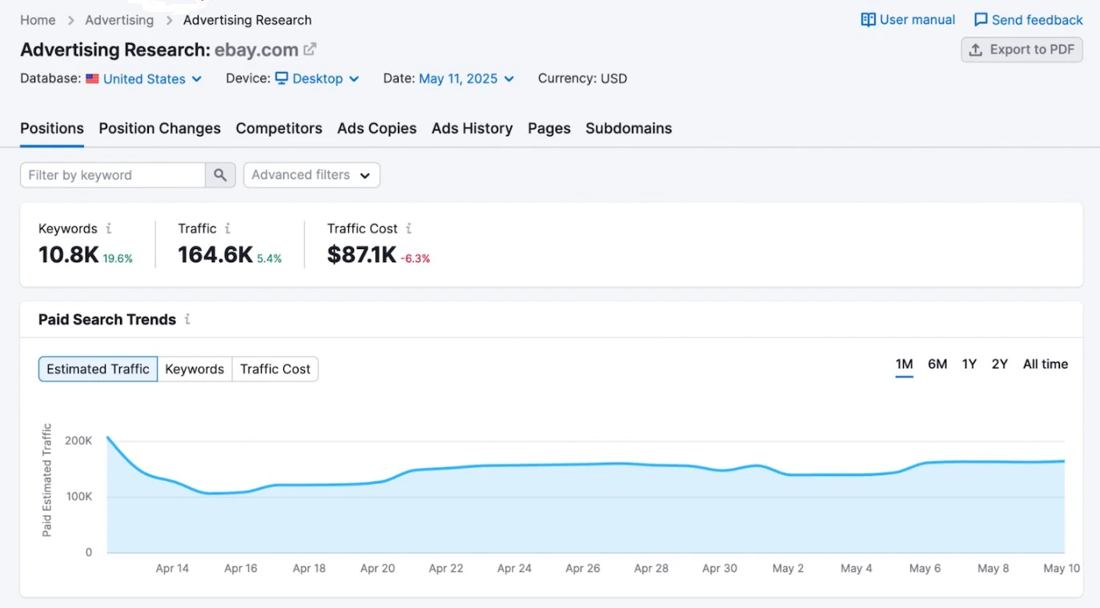Open the User manual link
1100x608 pixels.
pos(908,20)
